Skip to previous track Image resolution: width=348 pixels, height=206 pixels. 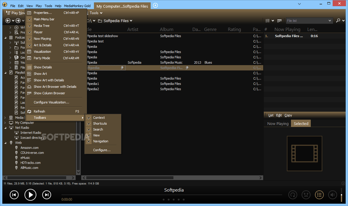(x=14, y=195)
